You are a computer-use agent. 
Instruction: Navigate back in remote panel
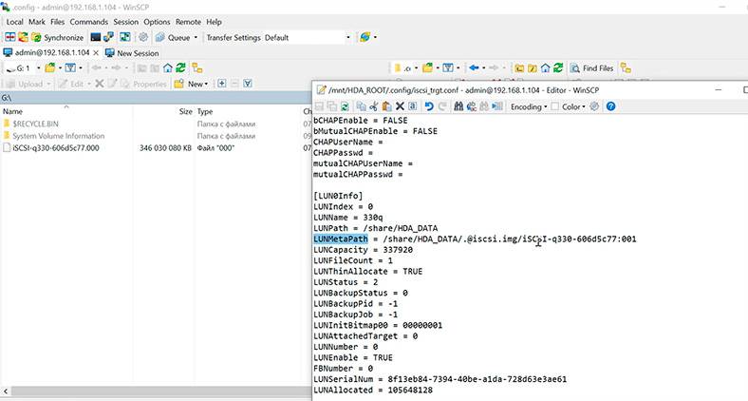click(x=474, y=67)
